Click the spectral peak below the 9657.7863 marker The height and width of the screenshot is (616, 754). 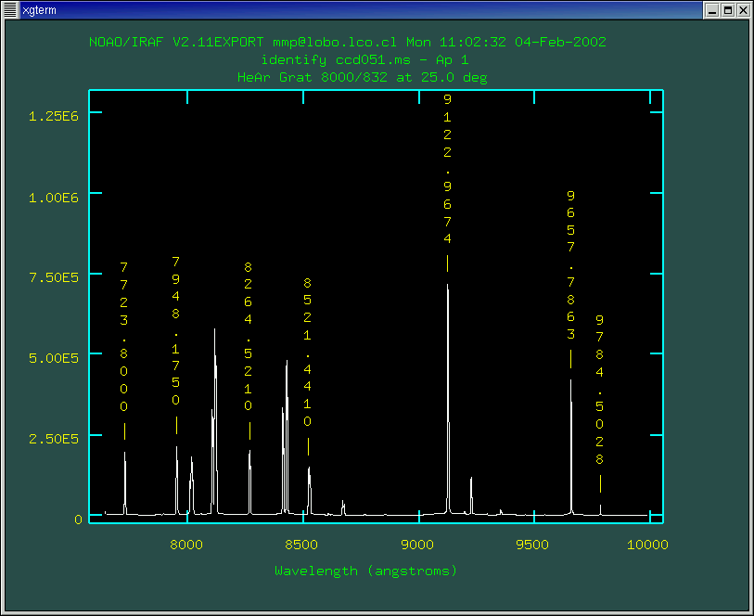click(x=570, y=447)
